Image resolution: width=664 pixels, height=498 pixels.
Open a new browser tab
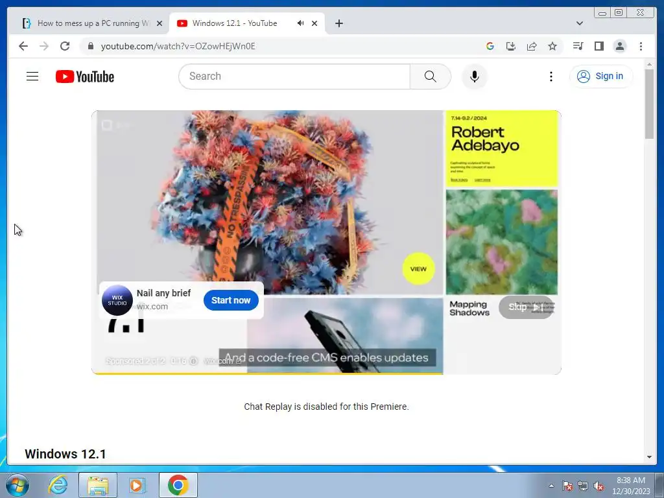click(338, 23)
